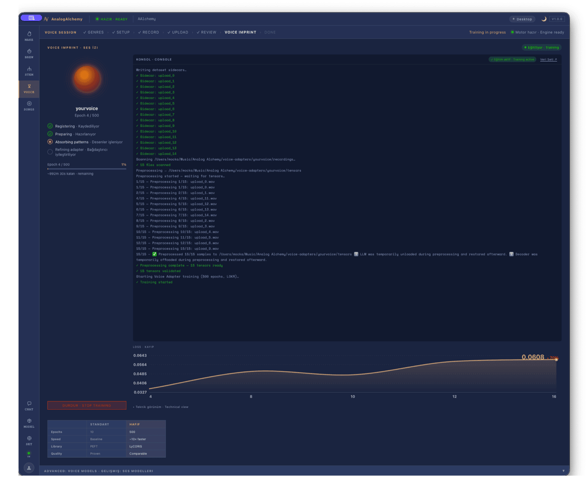This screenshot has width=588, height=500.
Task: Click the Proven quality cell
Action: coord(106,453)
